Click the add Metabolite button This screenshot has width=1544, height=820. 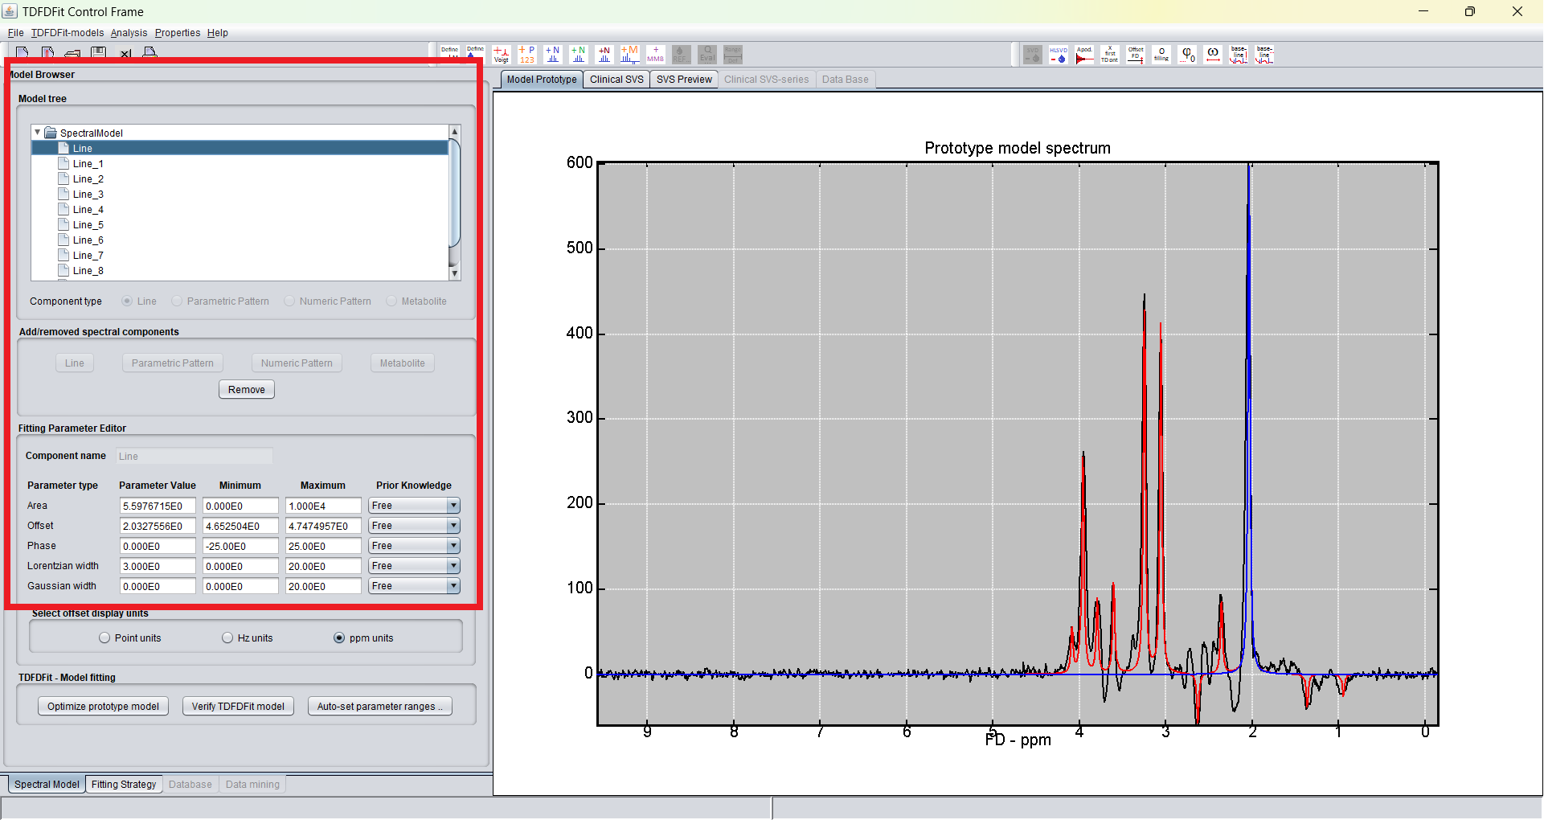point(403,363)
